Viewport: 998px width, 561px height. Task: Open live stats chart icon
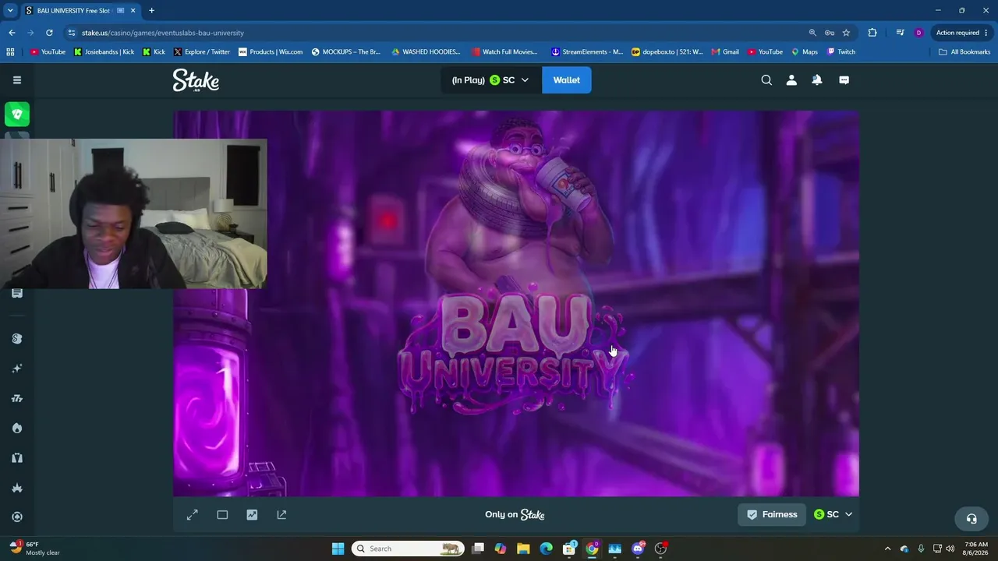(252, 515)
